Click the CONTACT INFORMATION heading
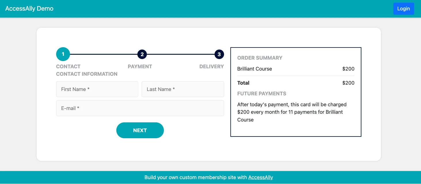This screenshot has width=421, height=184. coord(87,74)
